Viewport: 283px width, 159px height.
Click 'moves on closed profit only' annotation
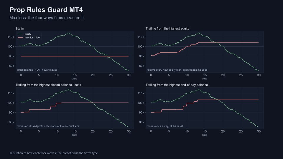coord(48,126)
